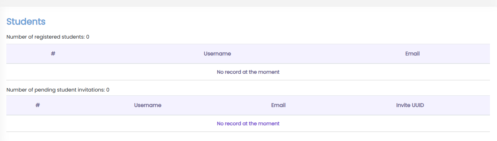Select Email header in registered students table
Viewport: 497px width, 141px height.
[x=412, y=54]
